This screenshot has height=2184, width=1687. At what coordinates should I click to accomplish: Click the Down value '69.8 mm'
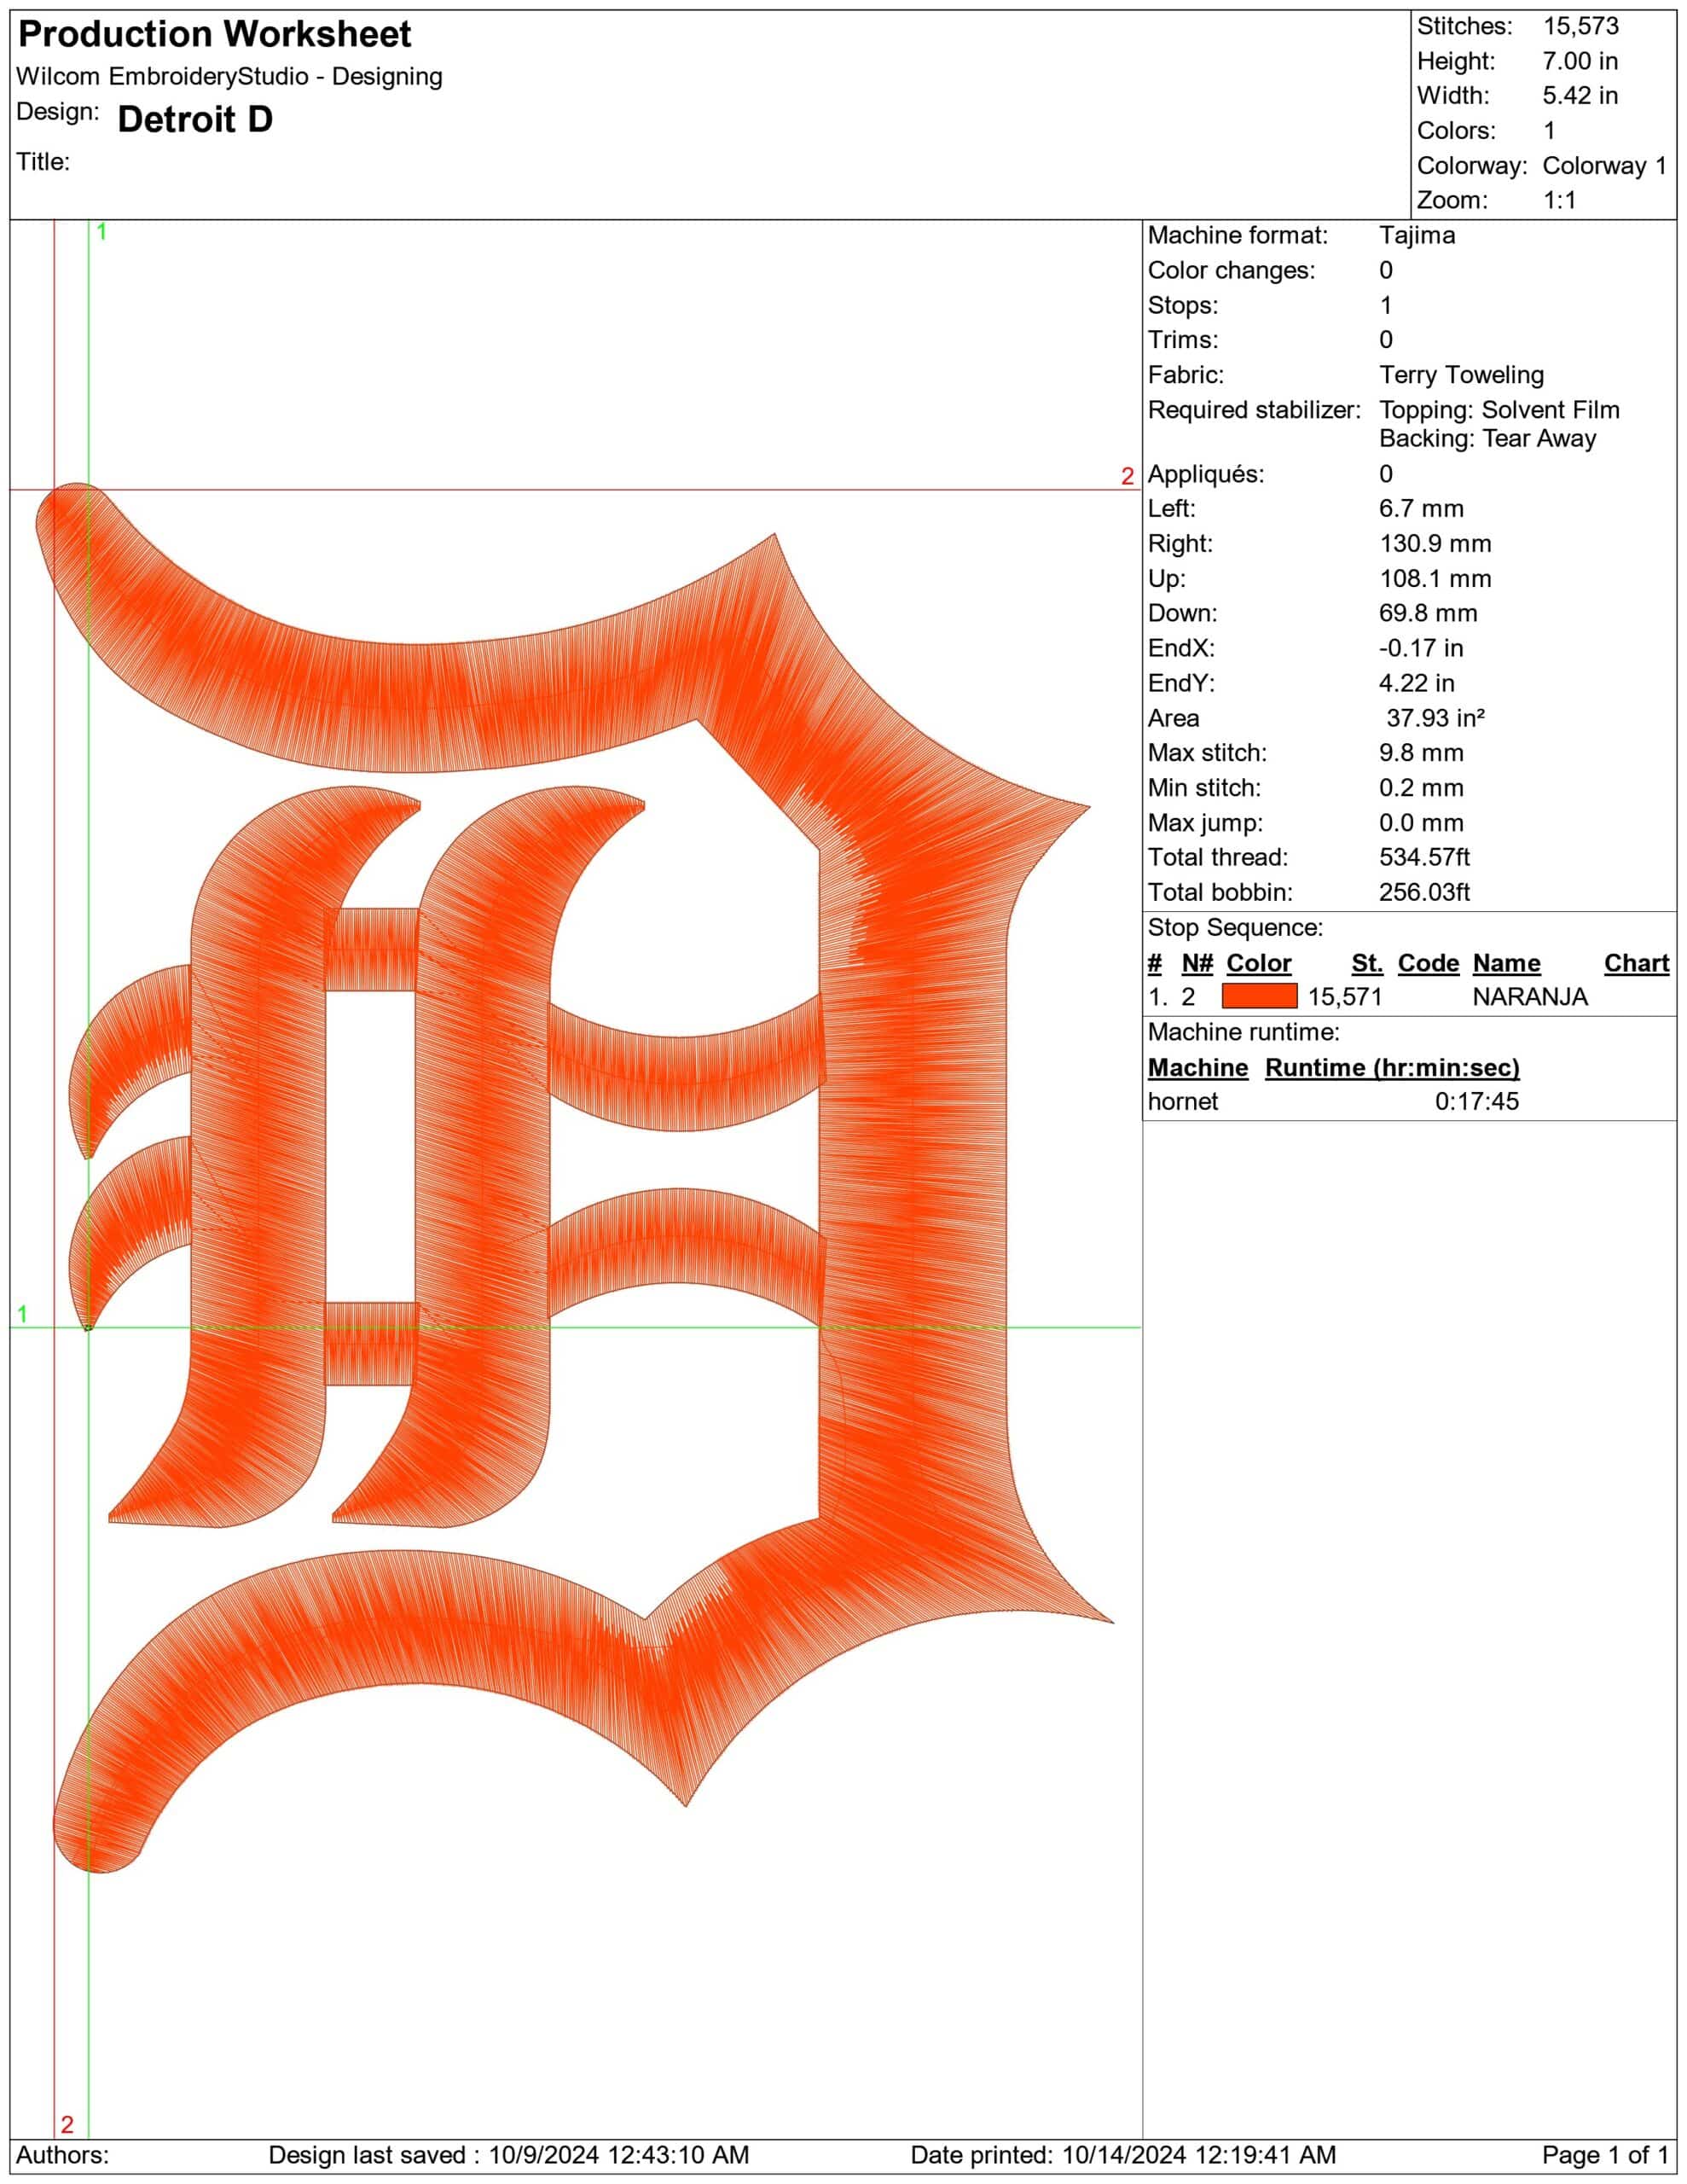point(1428,614)
